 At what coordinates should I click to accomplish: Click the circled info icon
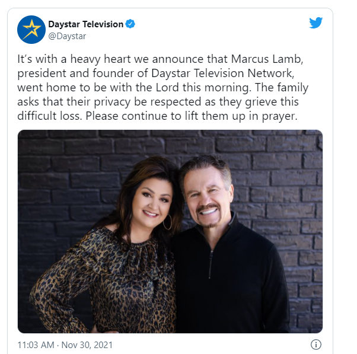tap(316, 345)
